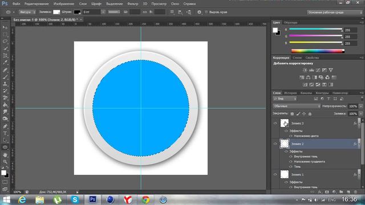Open Fill color swatch in options bar
Viewport: 365px width, 205px height.
point(56,12)
